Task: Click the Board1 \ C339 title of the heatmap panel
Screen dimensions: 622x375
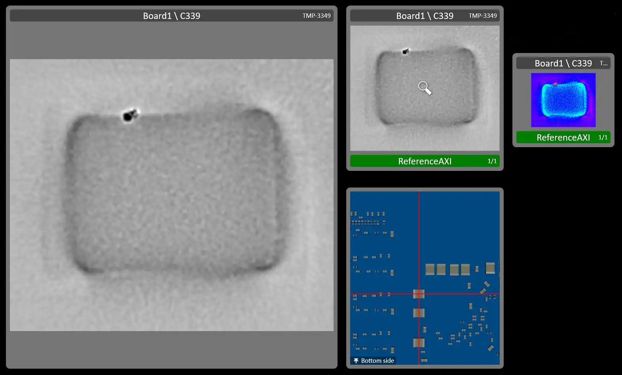Action: [x=563, y=63]
